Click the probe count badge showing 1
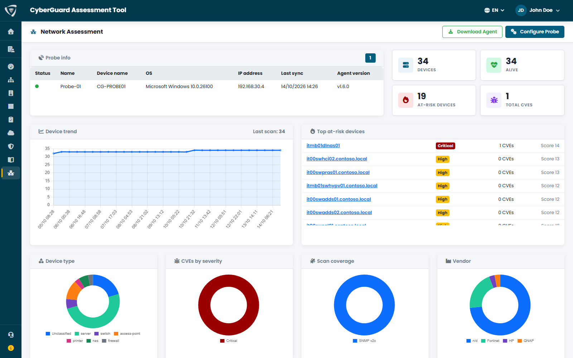The height and width of the screenshot is (358, 573). [370, 58]
